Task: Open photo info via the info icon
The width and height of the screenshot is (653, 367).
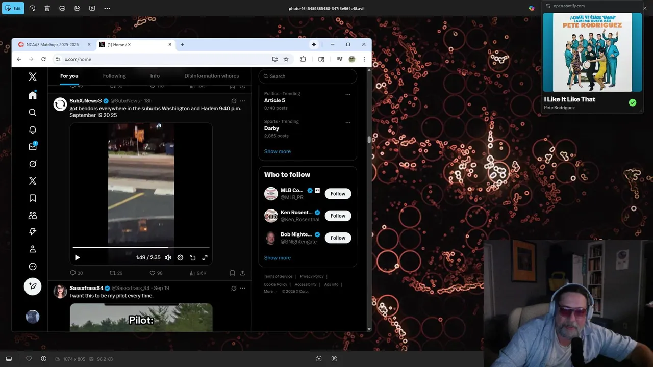Action: click(x=43, y=359)
